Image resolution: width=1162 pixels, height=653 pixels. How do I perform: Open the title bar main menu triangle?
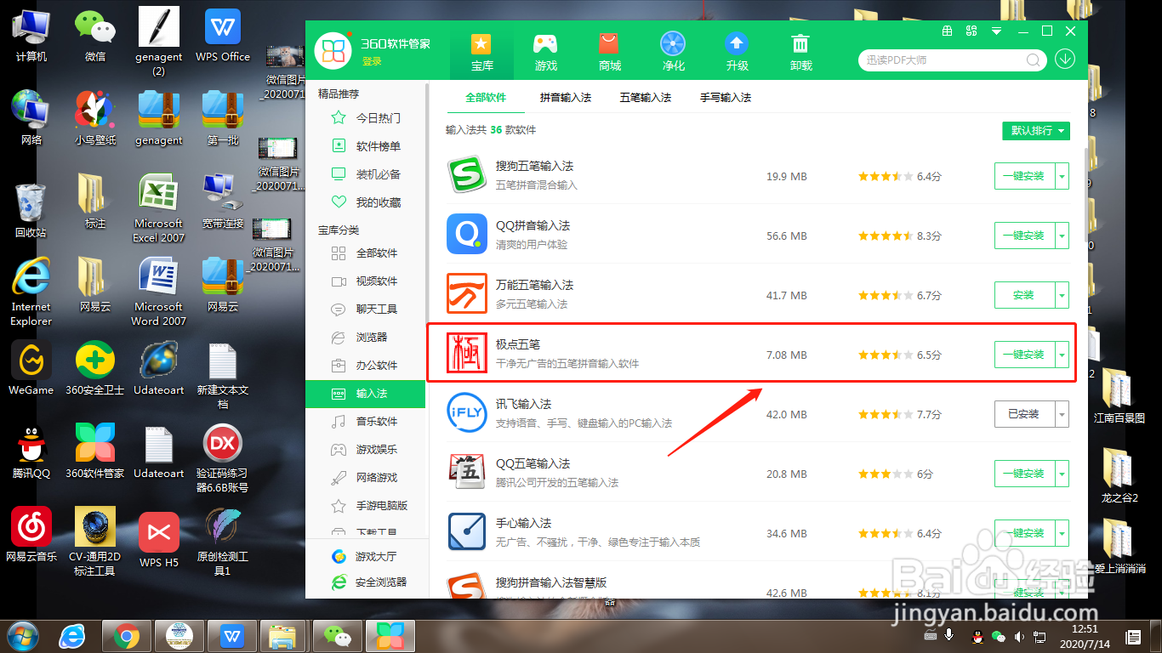[x=997, y=31]
